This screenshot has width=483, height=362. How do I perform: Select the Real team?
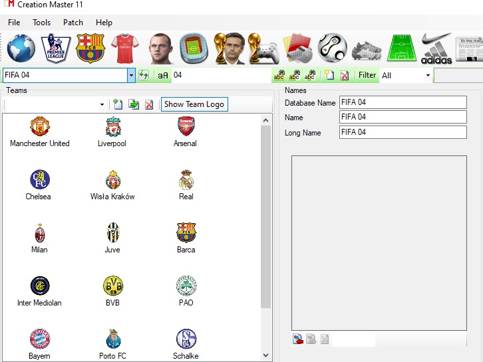pyautogui.click(x=186, y=185)
